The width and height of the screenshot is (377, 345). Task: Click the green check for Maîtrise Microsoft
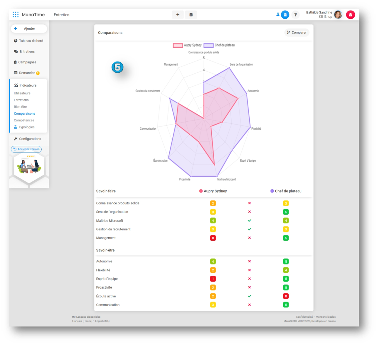249,220
